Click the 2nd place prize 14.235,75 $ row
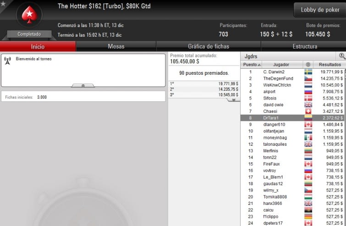 click(x=204, y=89)
